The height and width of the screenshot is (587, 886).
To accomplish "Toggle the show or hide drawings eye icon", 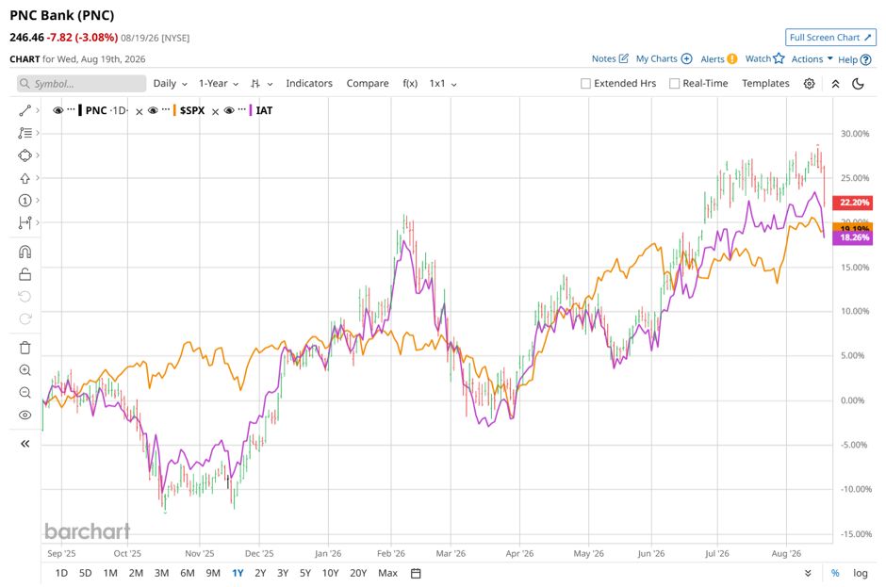I will tap(25, 416).
